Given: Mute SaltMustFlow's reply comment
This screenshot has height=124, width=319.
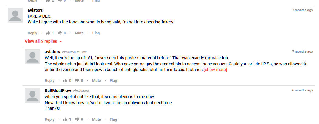Looking at the screenshot, I should pyautogui.click(x=96, y=119).
